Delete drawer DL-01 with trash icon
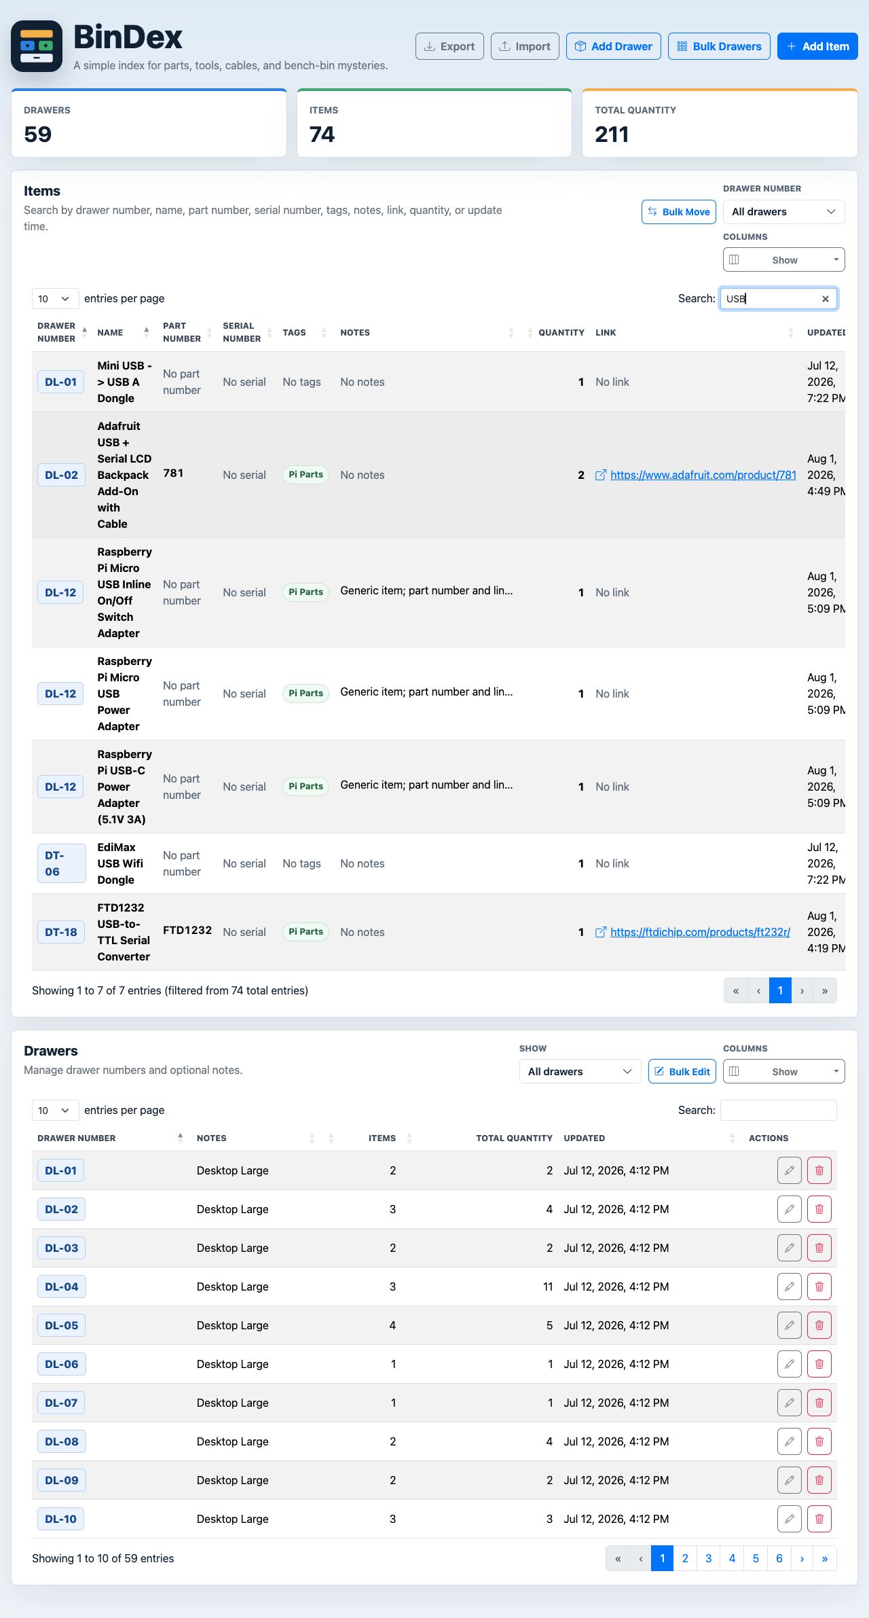The image size is (869, 1618). 819,1170
